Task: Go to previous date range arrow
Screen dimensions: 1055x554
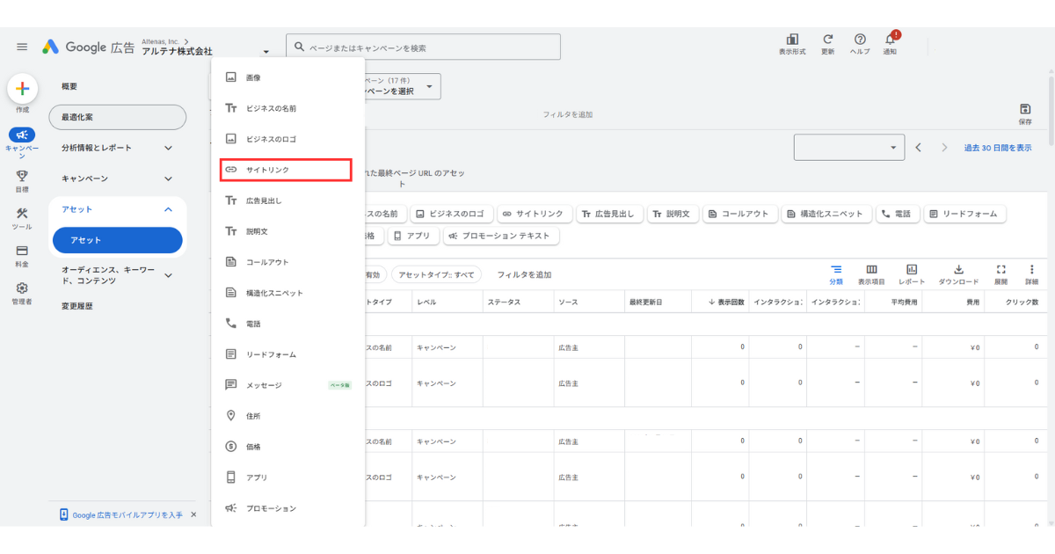Action: coord(918,148)
